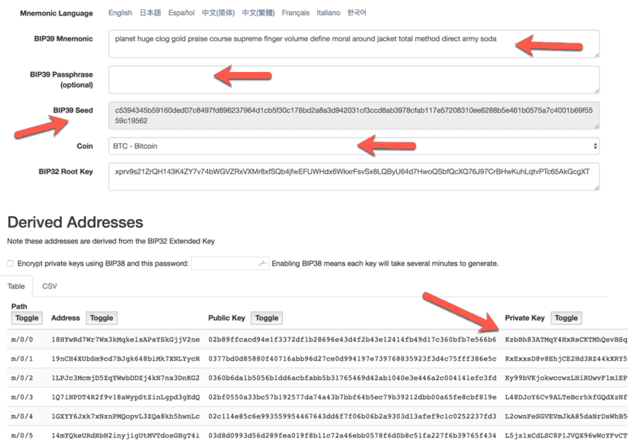Click address 18HYwRd7Wr7Wx3kMqke1xAPaYSkGjjV2ne
Image resolution: width=628 pixels, height=440 pixels.
click(125, 340)
